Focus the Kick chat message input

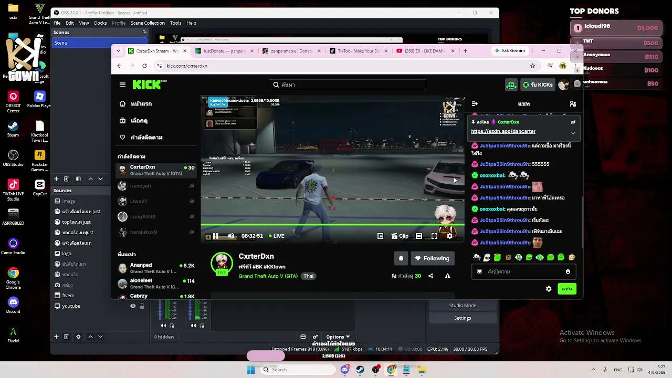524,271
